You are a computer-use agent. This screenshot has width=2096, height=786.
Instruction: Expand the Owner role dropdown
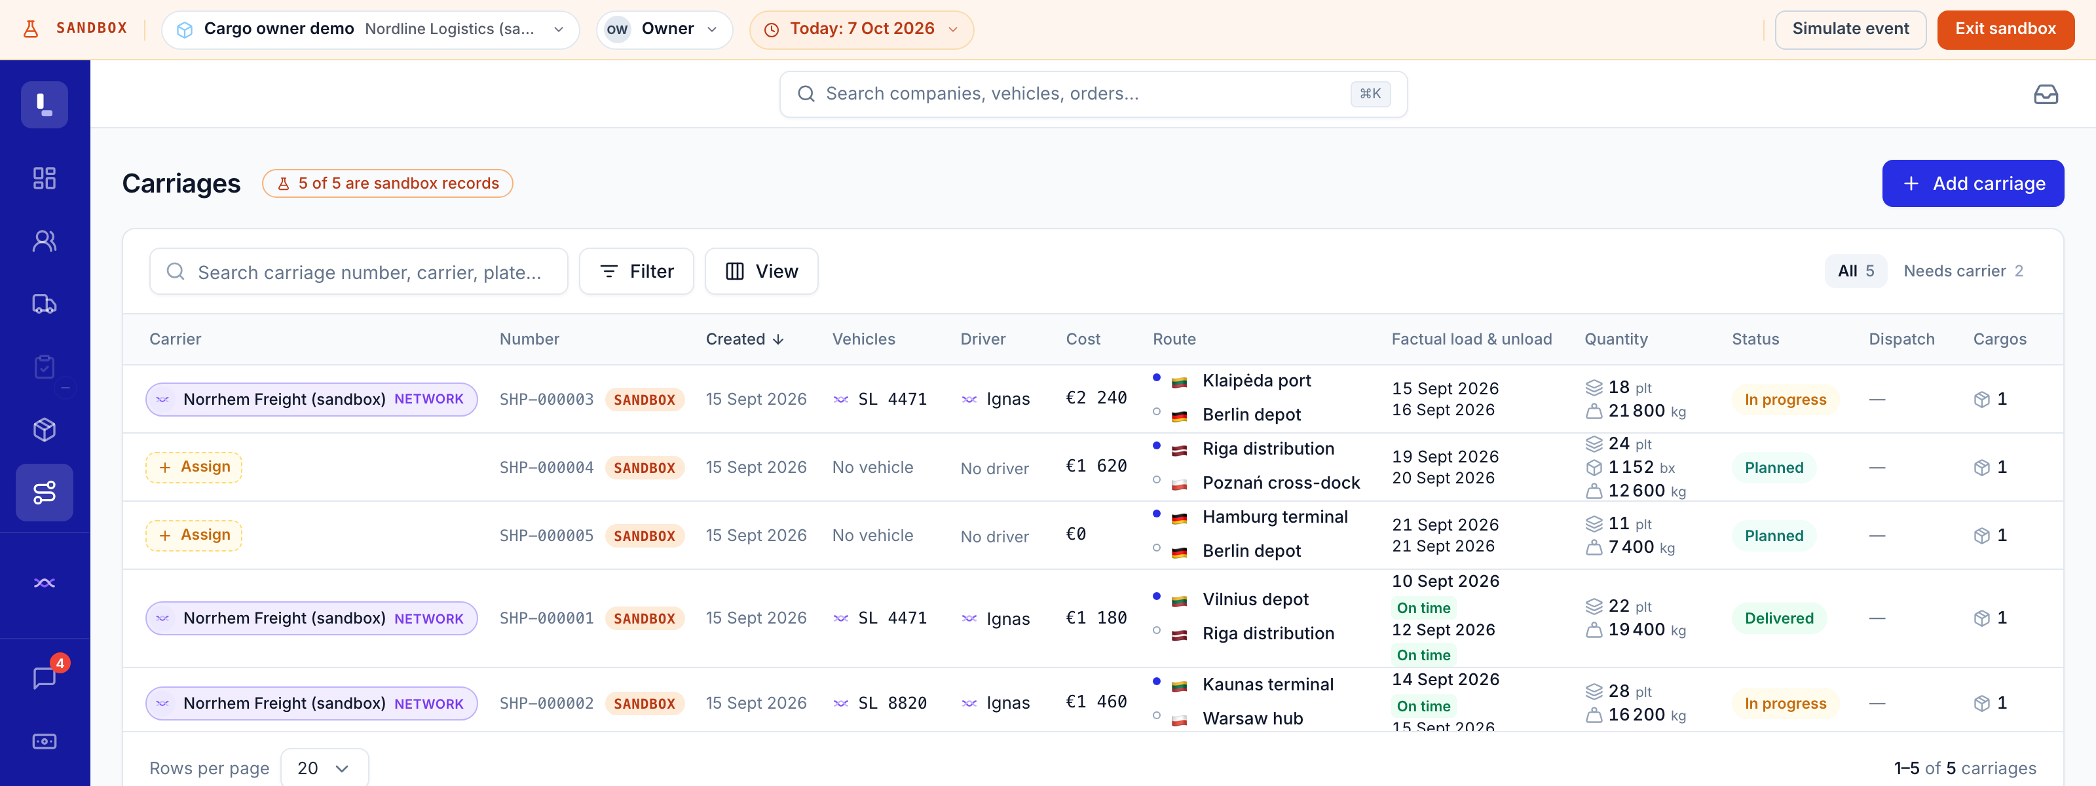click(x=664, y=29)
